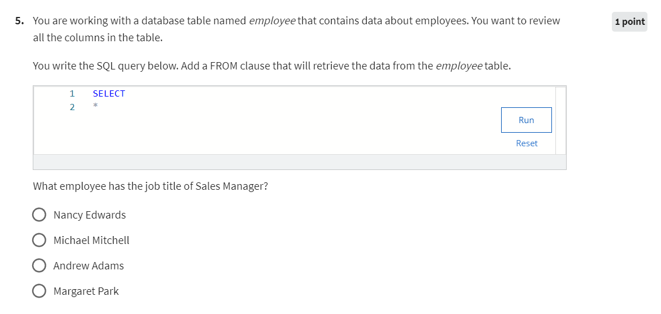Pick the Margaret Park radio circle
661x314 pixels.
tap(39, 291)
